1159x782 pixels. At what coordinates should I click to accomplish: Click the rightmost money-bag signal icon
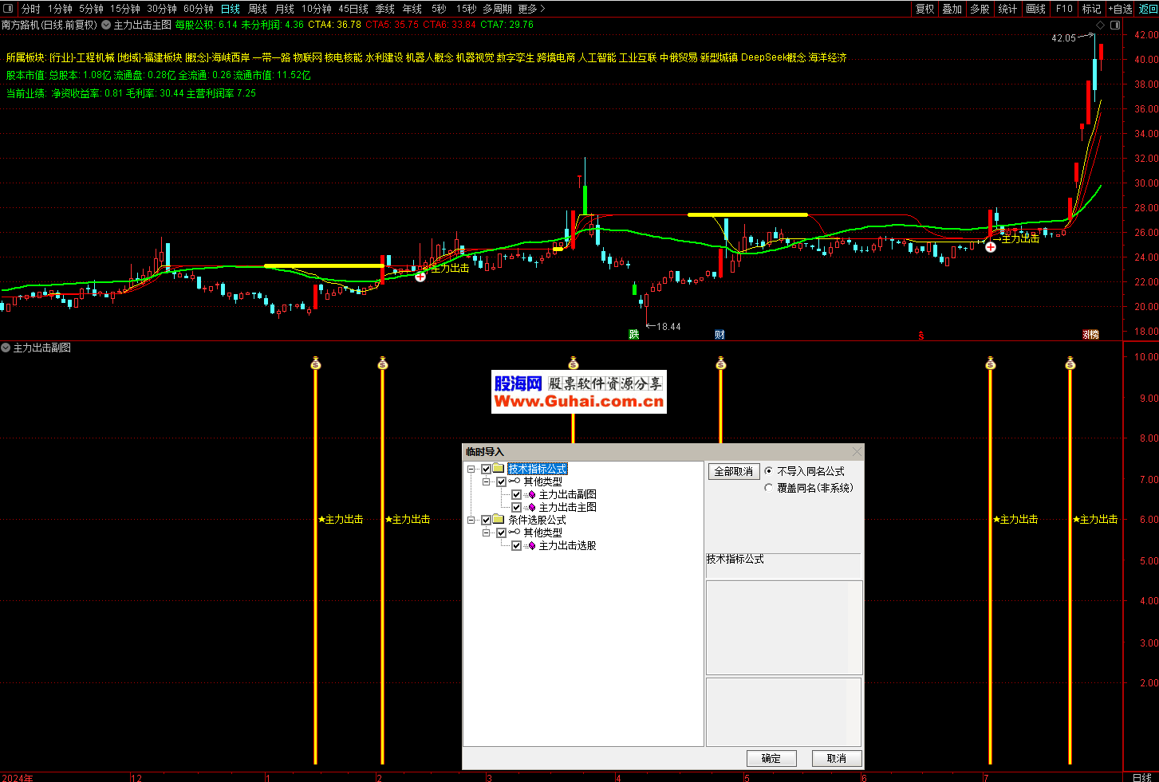point(1070,363)
